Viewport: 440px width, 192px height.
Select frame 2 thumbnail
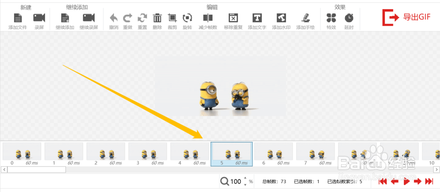[106, 151]
